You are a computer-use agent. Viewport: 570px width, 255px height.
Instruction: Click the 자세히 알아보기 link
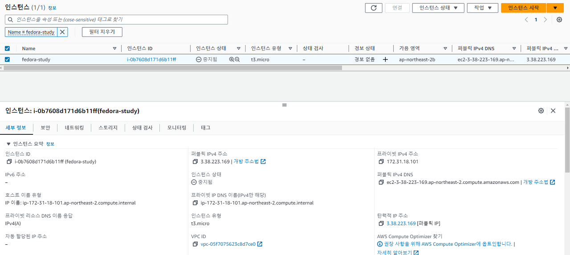click(x=398, y=252)
